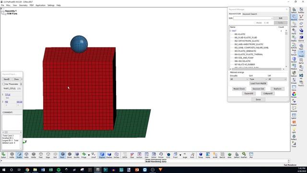The image size is (307, 173).
Task: Click the Section plane icon in right toolbar
Action: pos(294,60)
